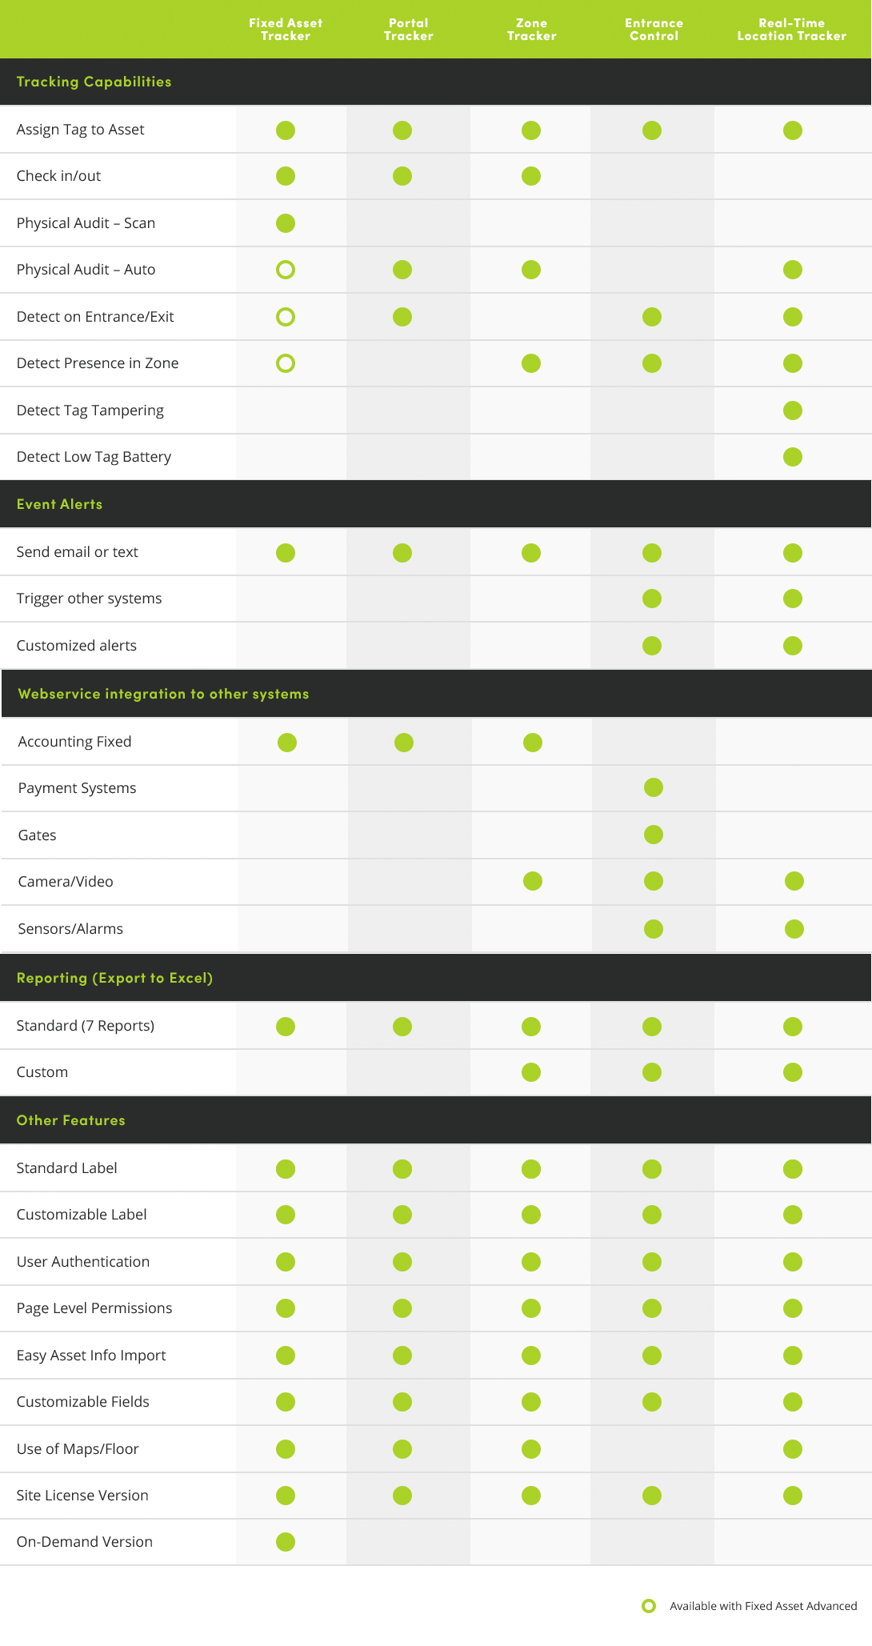The width and height of the screenshot is (872, 1646).
Task: Click the Physical Audit – Scan green dot
Action: coord(286,223)
